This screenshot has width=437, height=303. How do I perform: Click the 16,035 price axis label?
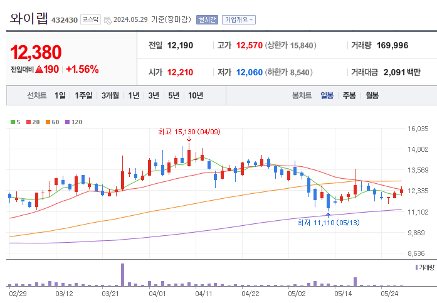(x=418, y=129)
